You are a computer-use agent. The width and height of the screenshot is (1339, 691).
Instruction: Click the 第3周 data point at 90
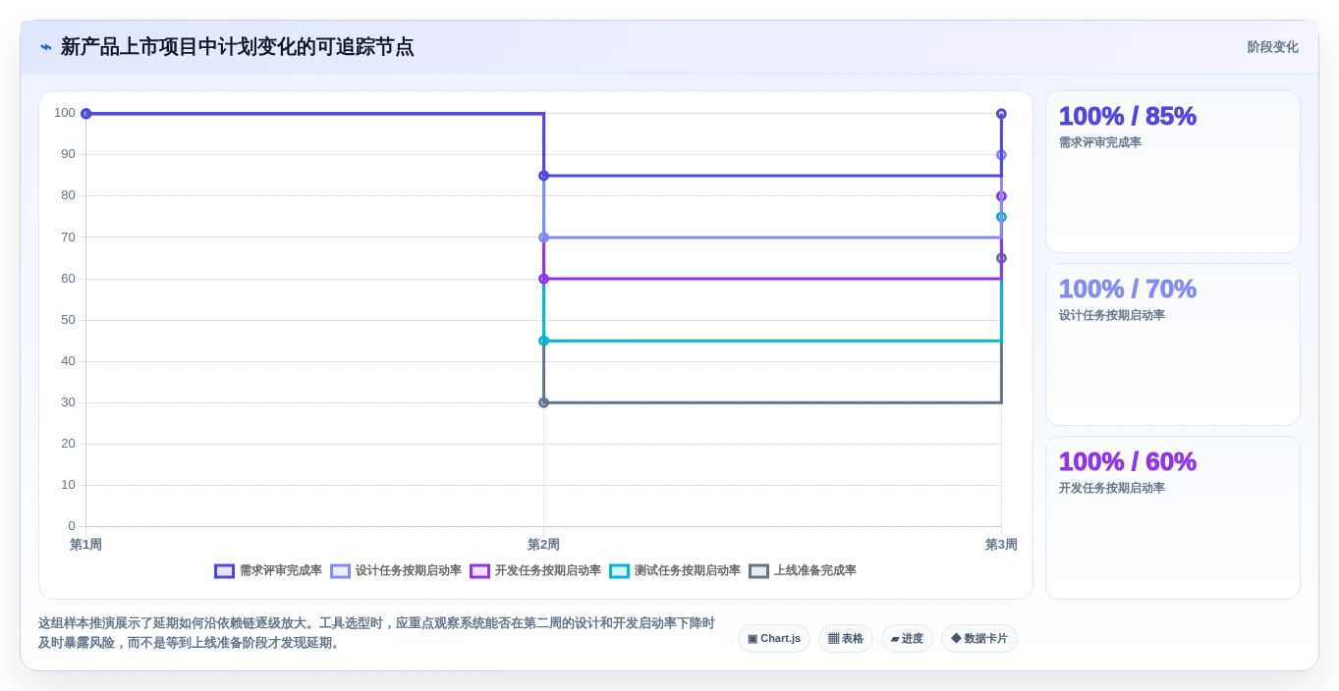[1001, 155]
